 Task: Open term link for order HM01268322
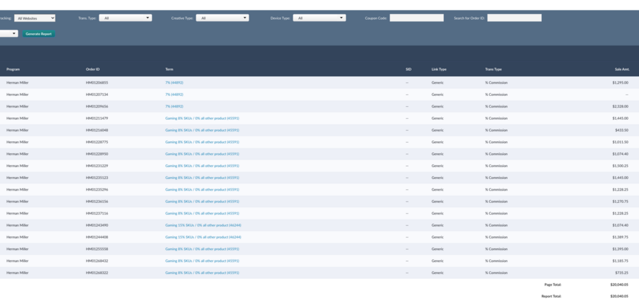tap(202, 272)
